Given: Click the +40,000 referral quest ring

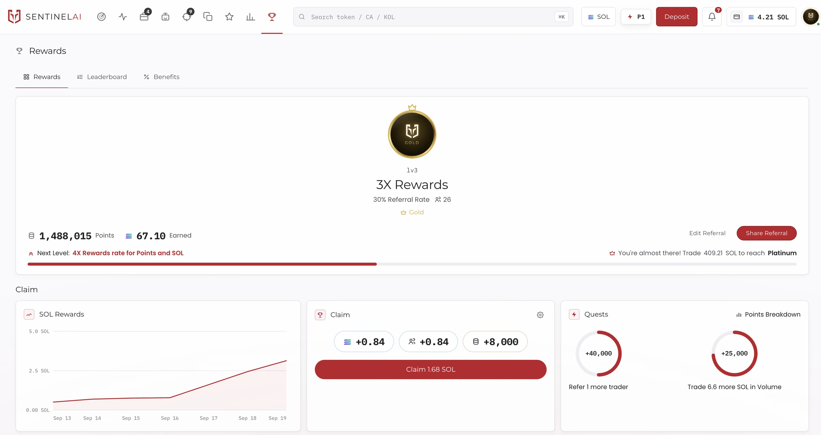Looking at the screenshot, I should point(598,353).
